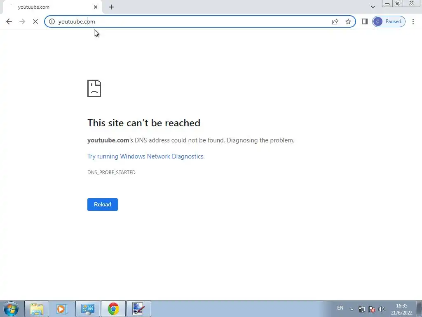Open the Windows Start menu
Screen dimensions: 422x317
click(11, 309)
